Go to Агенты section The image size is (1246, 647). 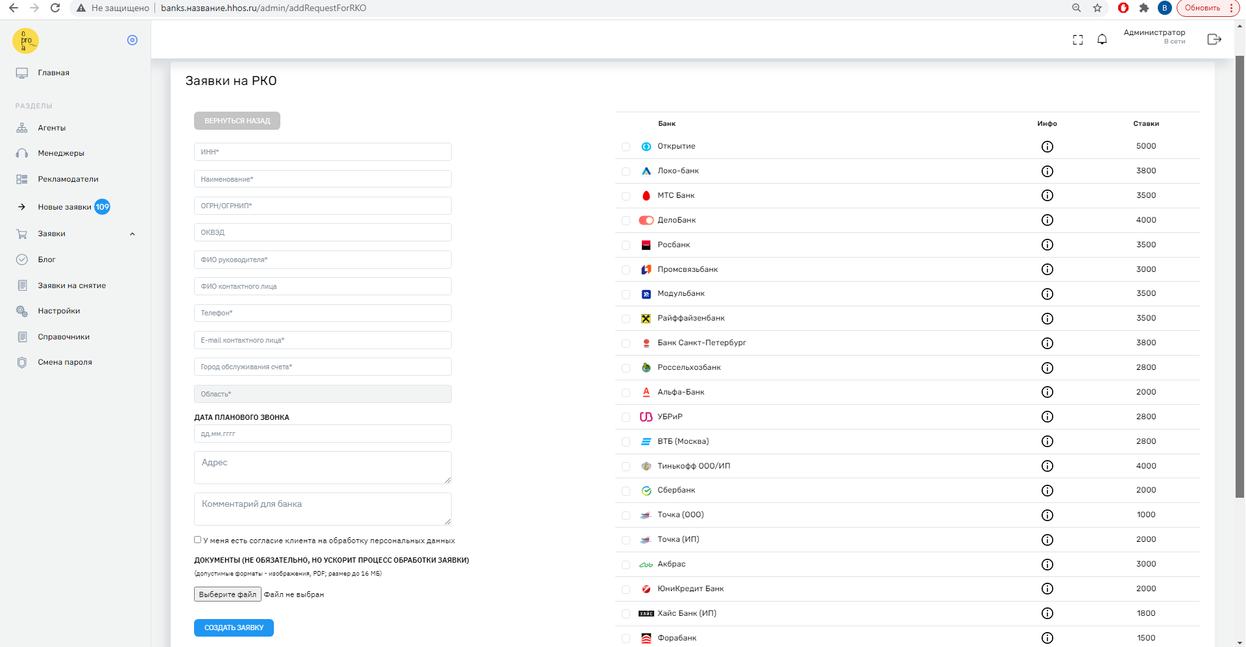coord(51,128)
